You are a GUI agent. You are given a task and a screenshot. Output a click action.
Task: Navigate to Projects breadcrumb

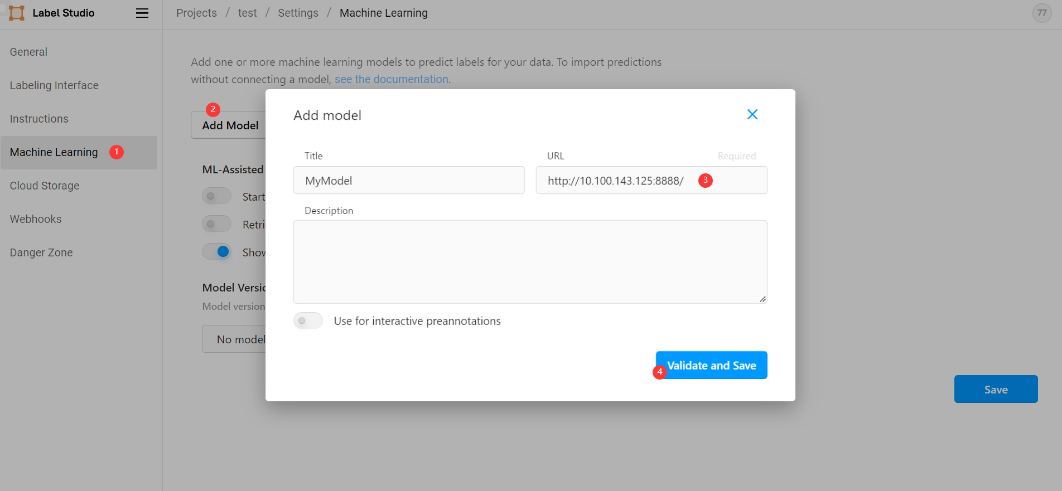pos(196,13)
